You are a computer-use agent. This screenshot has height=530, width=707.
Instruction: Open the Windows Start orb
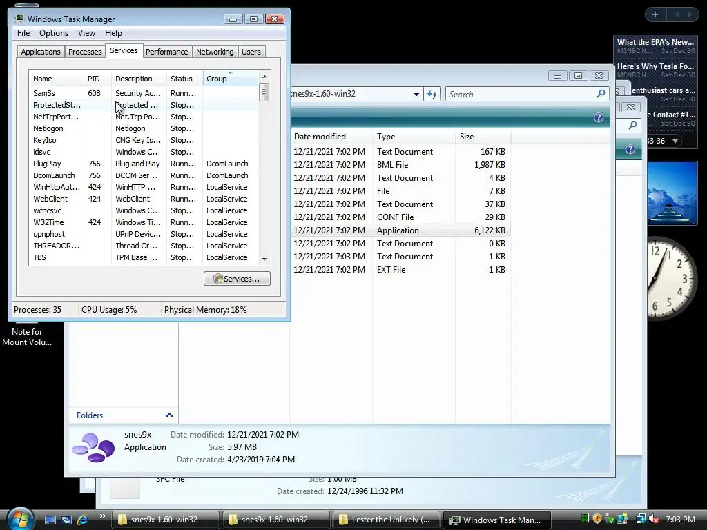pos(20,518)
